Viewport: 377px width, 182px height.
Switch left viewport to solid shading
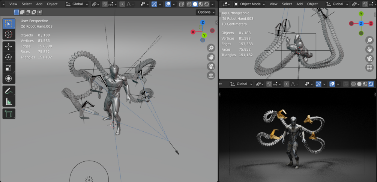pos(195,4)
